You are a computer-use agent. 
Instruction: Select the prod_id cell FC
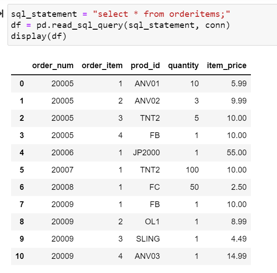(154, 187)
